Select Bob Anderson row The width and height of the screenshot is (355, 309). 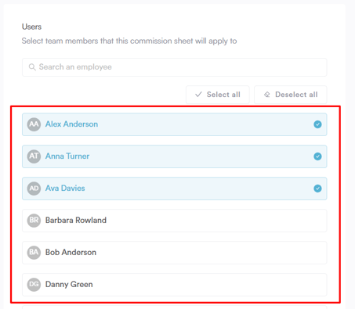pos(174,253)
